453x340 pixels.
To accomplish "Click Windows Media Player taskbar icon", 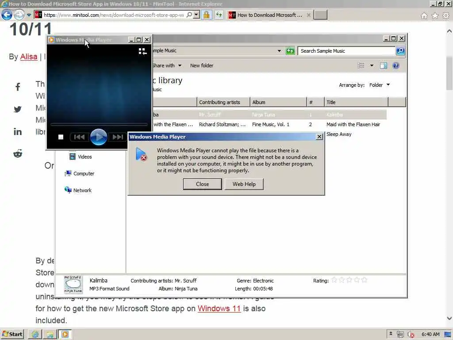I will point(65,335).
